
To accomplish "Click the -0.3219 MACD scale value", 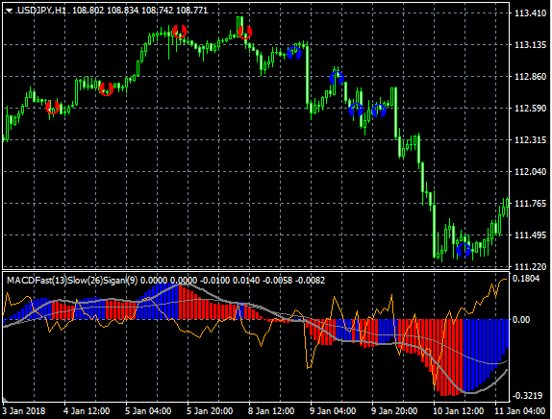I will [x=528, y=395].
